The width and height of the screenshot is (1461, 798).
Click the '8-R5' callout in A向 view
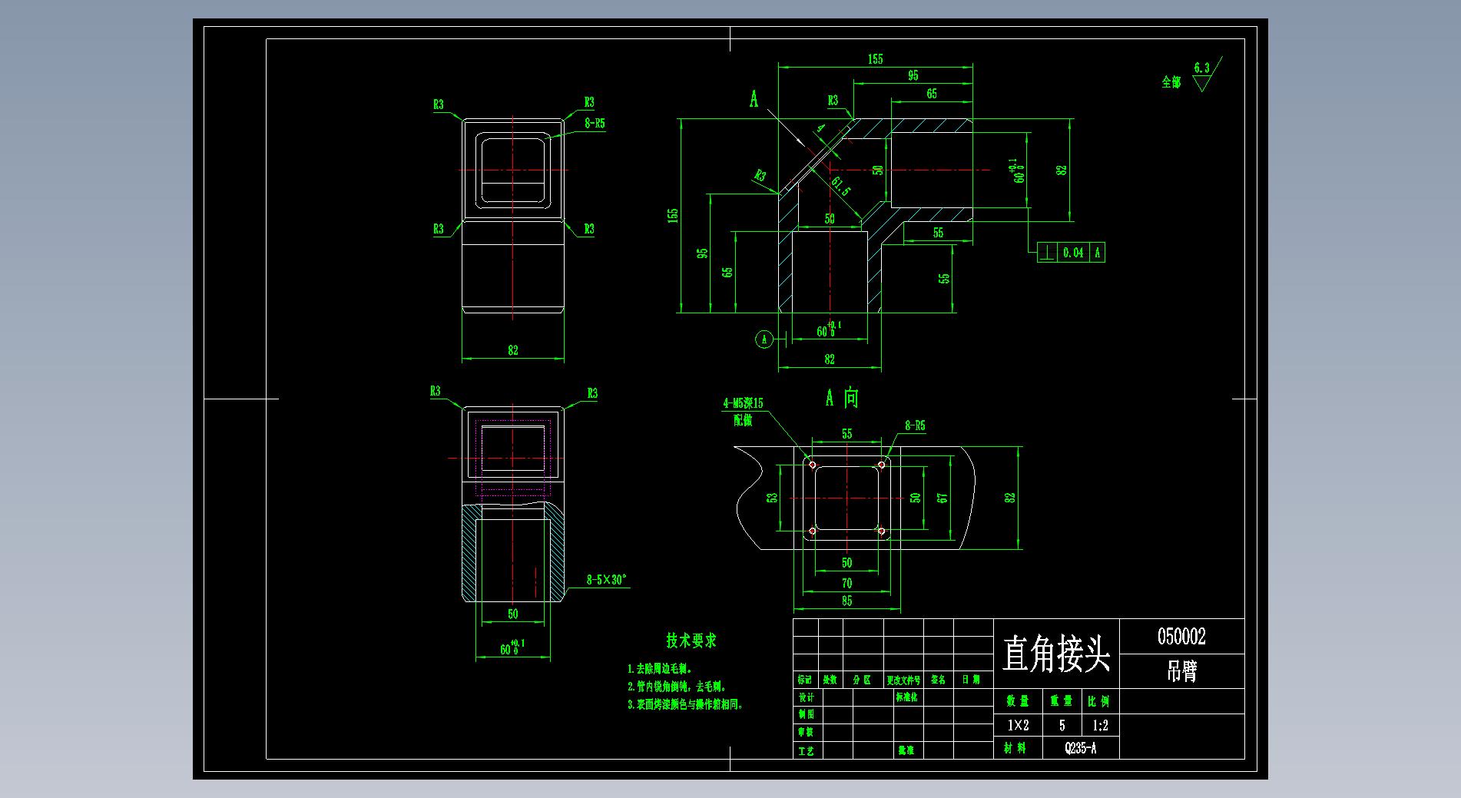coord(915,425)
